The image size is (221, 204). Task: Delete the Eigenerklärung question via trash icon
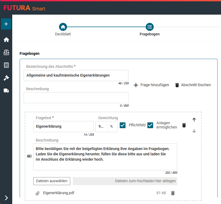coord(184,125)
